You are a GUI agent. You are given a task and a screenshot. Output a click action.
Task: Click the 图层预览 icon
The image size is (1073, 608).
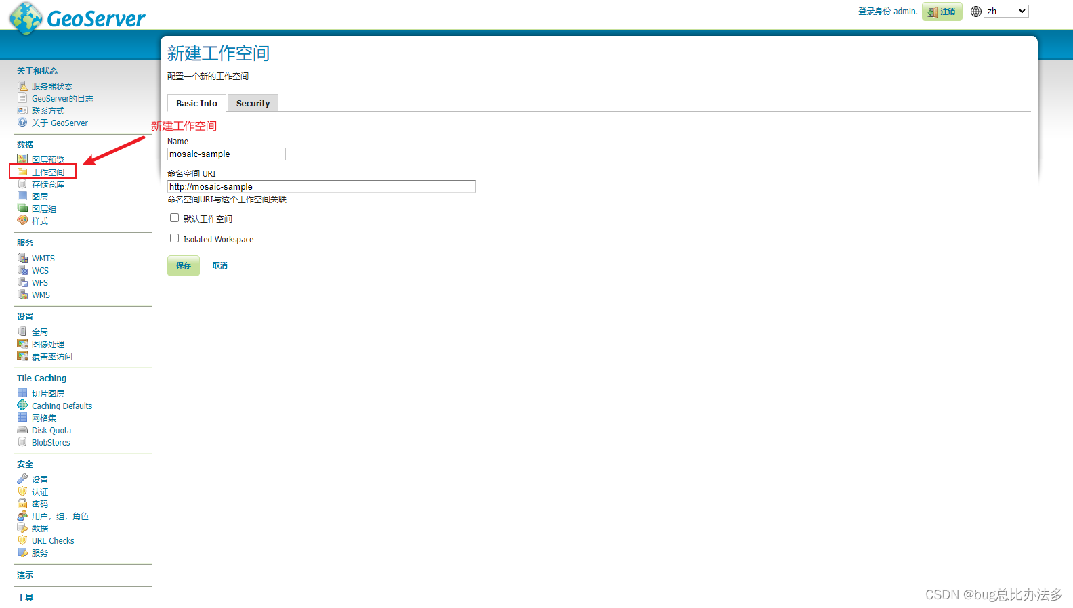(22, 159)
